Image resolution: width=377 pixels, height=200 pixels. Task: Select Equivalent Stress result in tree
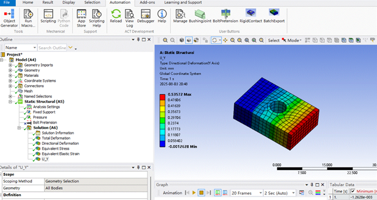pyautogui.click(x=55, y=149)
